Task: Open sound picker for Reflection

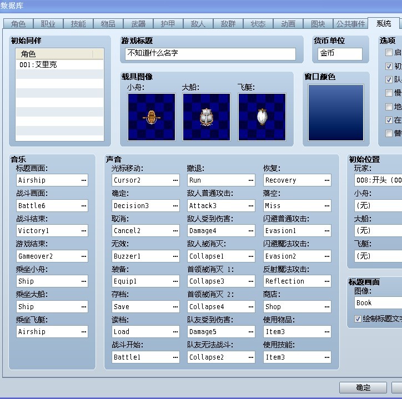Action: [327, 281]
